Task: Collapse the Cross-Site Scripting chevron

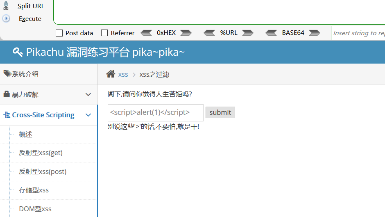Action: click(x=88, y=115)
